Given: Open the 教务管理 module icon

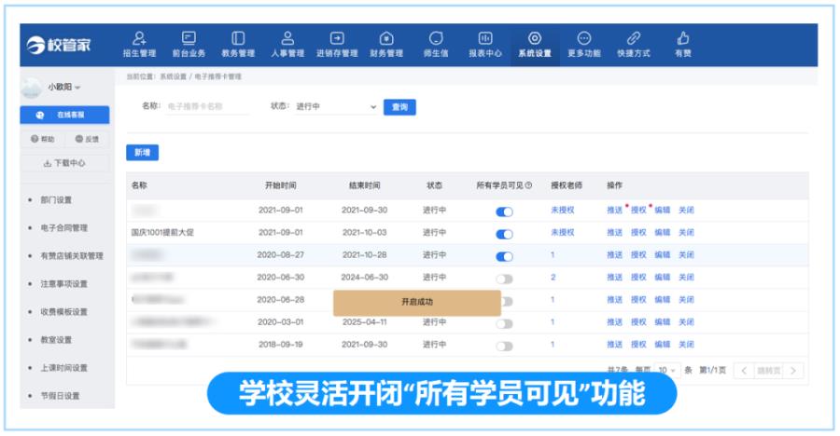Looking at the screenshot, I should 238,38.
